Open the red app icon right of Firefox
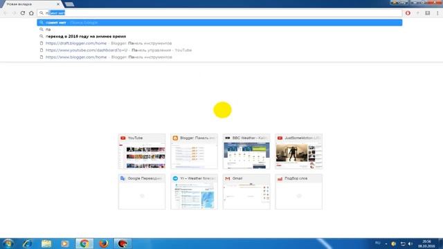The height and width of the screenshot is (249, 443). 123,243
